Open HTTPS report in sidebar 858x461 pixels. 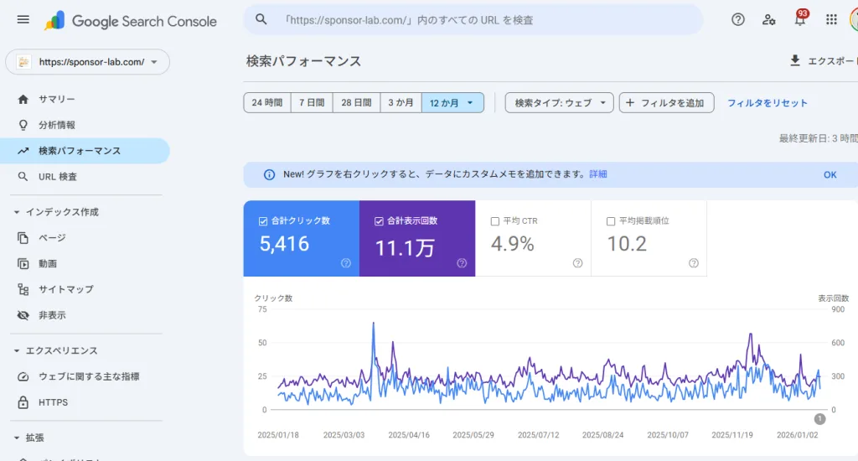click(85, 401)
